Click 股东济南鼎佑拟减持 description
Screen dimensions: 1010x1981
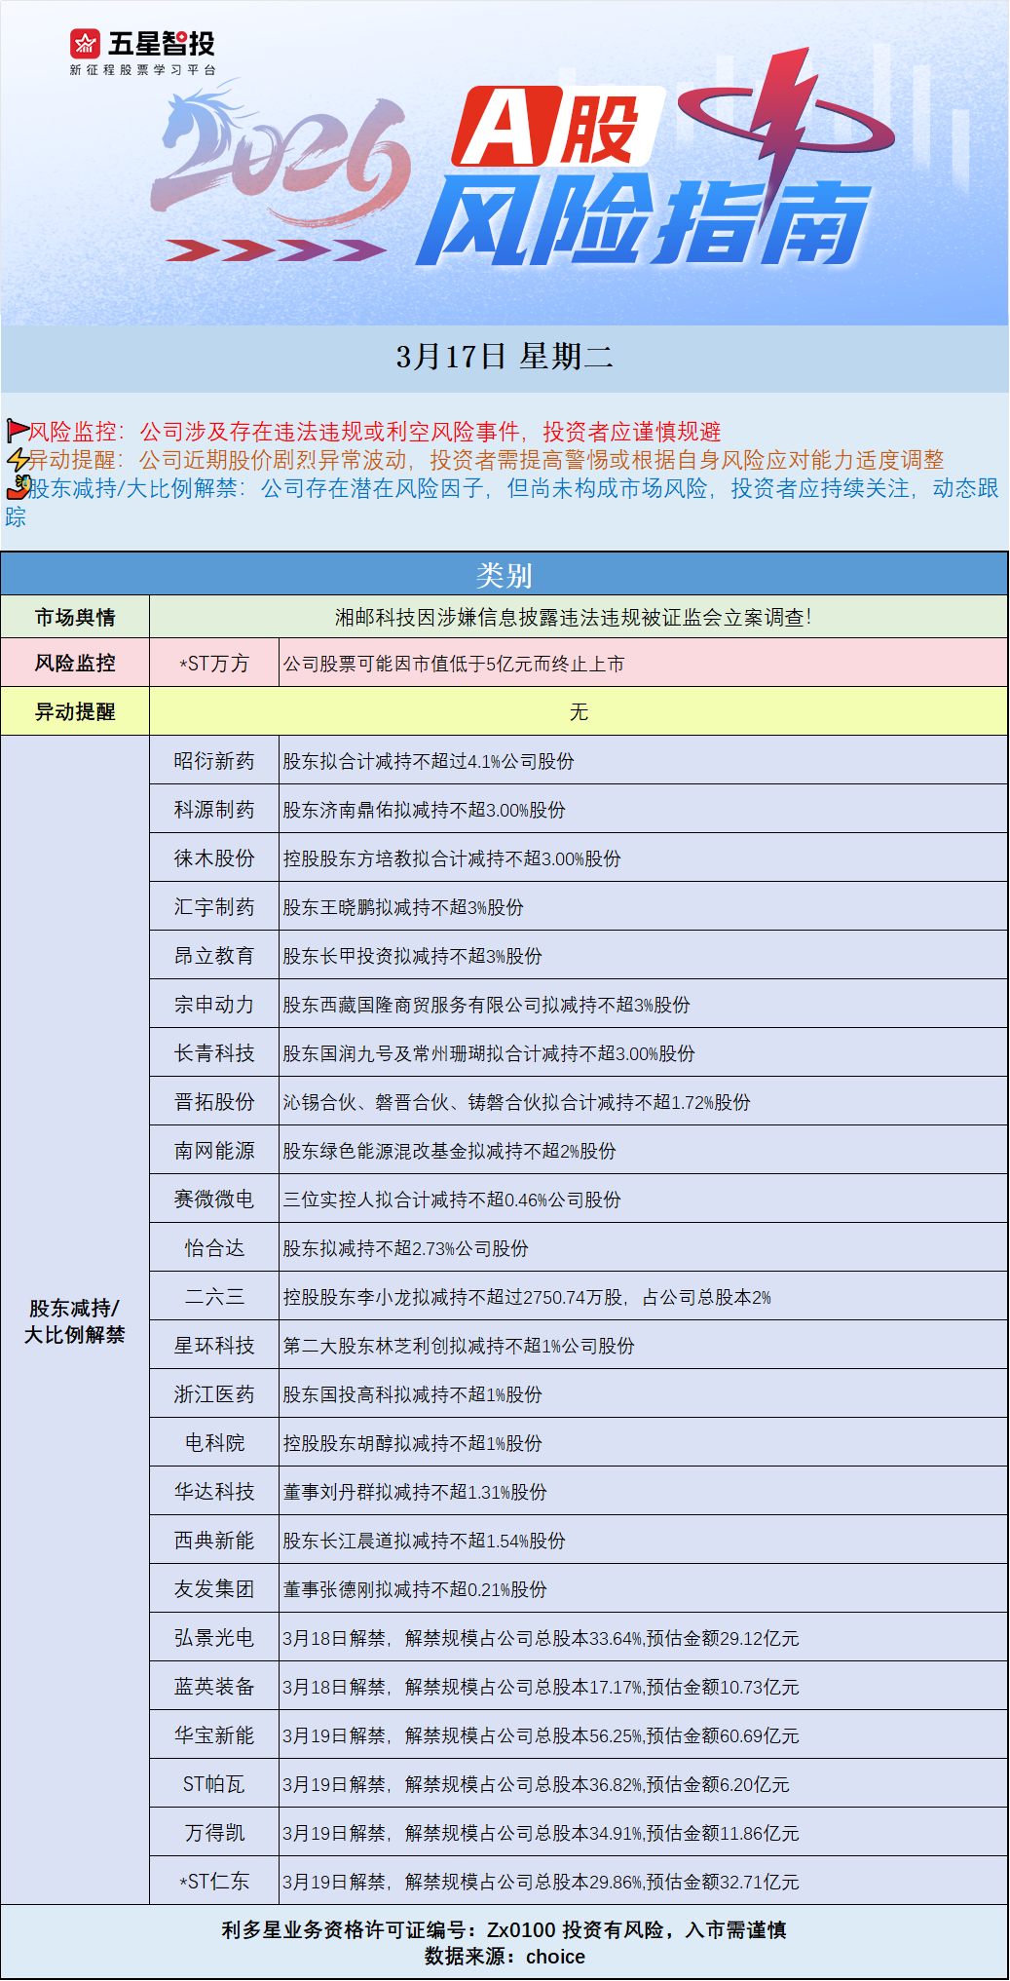click(x=425, y=810)
